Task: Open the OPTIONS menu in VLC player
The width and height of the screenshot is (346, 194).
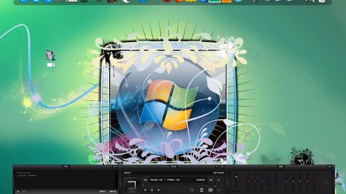Action: [x=218, y=173]
